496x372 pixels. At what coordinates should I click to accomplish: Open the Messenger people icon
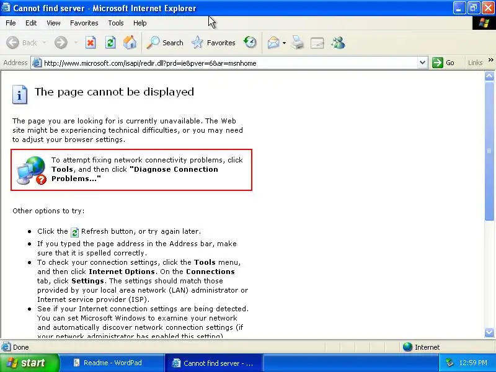pos(338,42)
